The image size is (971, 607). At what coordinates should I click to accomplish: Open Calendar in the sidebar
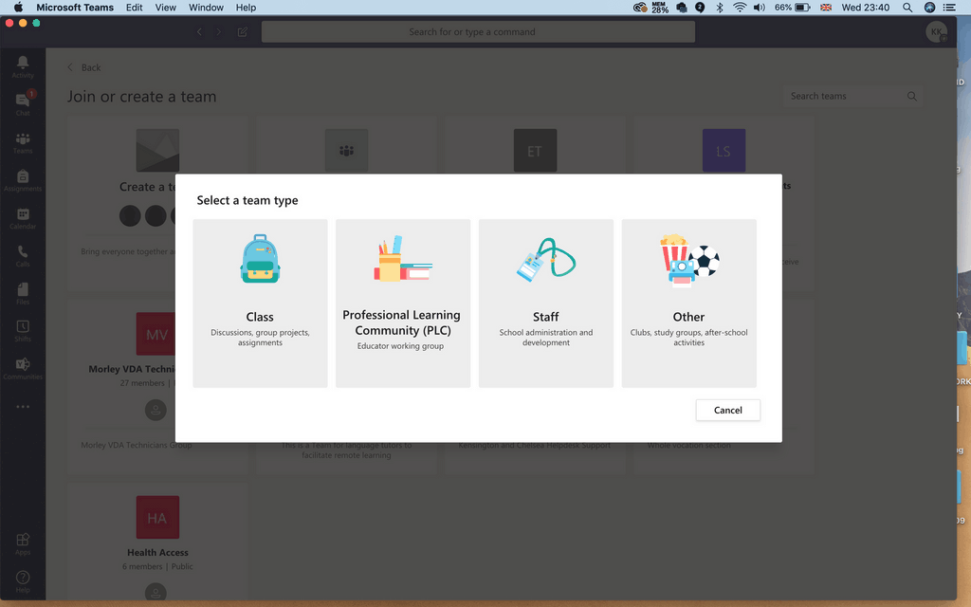coord(23,217)
